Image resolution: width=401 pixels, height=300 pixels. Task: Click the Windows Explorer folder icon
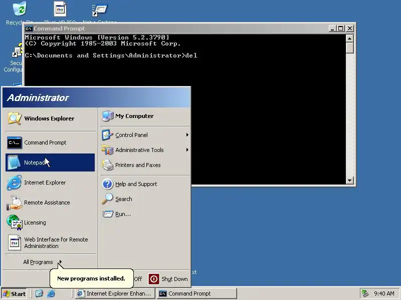click(15, 118)
